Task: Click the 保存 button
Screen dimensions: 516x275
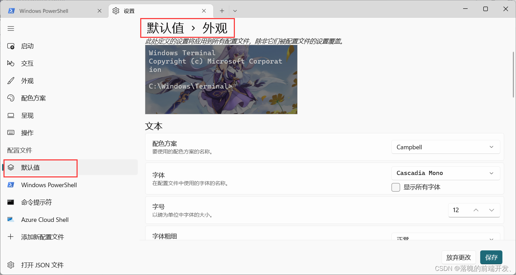Action: tap(491, 257)
